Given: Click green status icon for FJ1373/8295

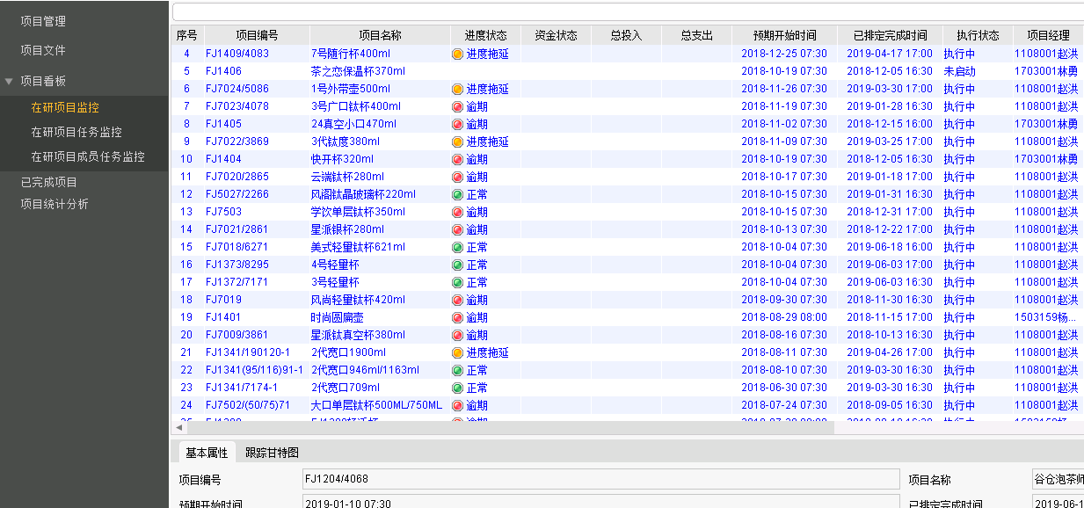Looking at the screenshot, I should (x=457, y=265).
